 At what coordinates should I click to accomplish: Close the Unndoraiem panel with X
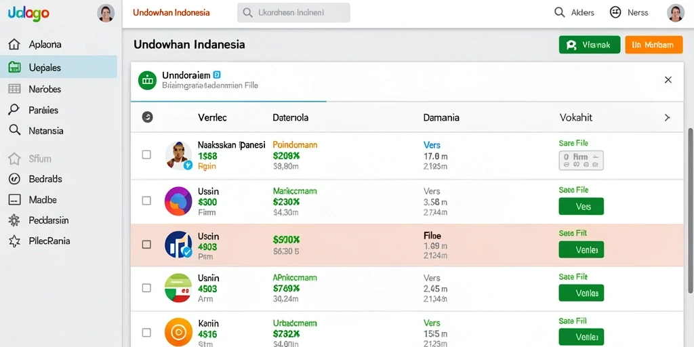668,80
